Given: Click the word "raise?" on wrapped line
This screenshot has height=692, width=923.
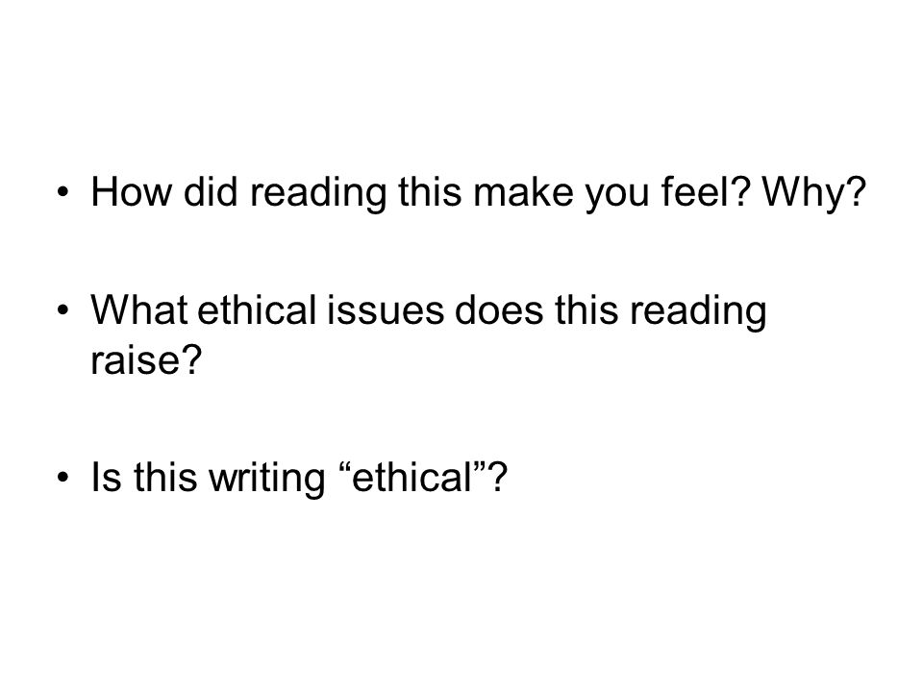Looking at the screenshot, I should point(146,358).
